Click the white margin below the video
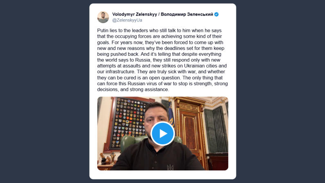This screenshot has width=325, height=183. coord(162,175)
